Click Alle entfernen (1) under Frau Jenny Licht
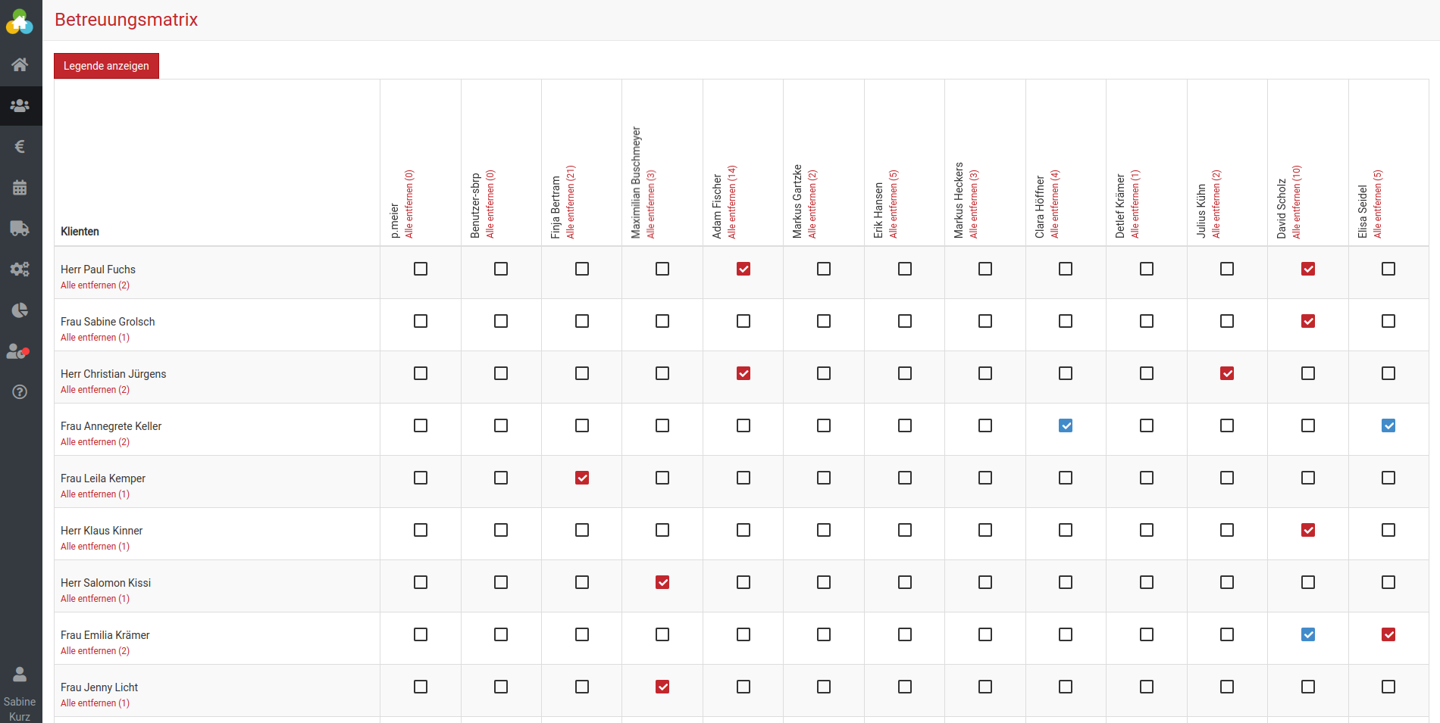The image size is (1440, 723). coord(95,703)
